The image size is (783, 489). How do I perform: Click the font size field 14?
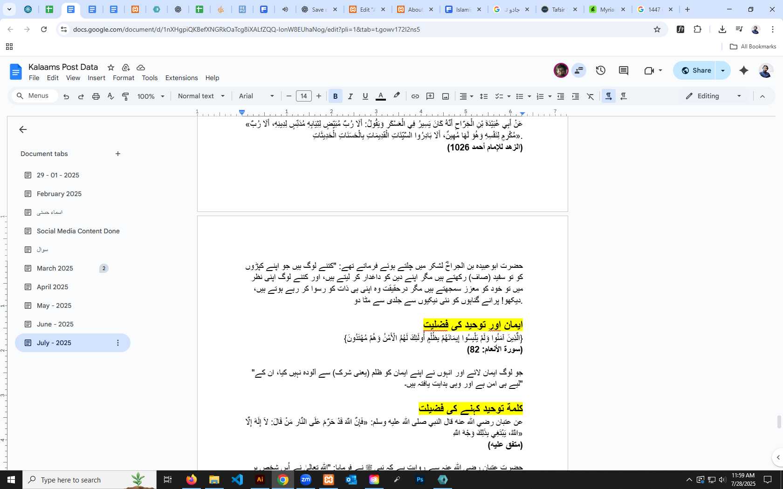(304, 96)
